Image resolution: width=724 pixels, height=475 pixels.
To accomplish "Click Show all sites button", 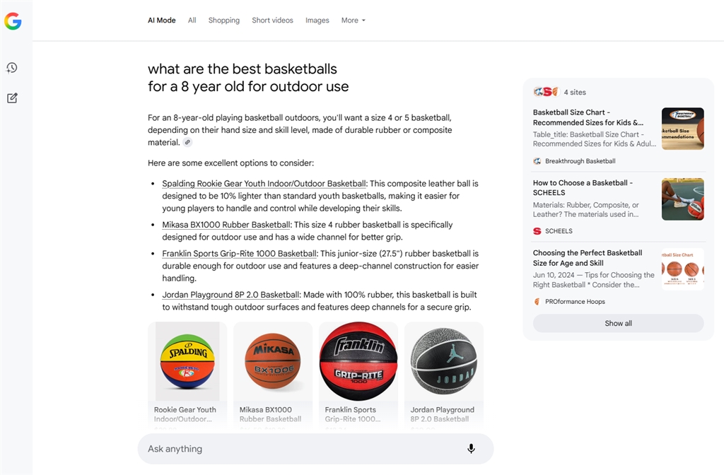I will [618, 323].
